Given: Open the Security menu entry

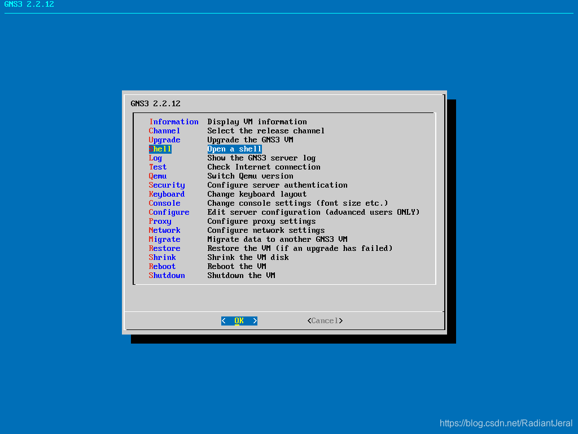Looking at the screenshot, I should (x=167, y=185).
